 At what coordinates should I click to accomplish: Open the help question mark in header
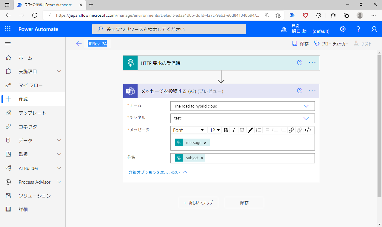[x=358, y=29]
